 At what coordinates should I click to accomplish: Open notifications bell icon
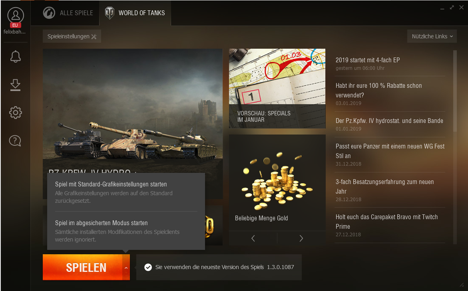[x=16, y=56]
